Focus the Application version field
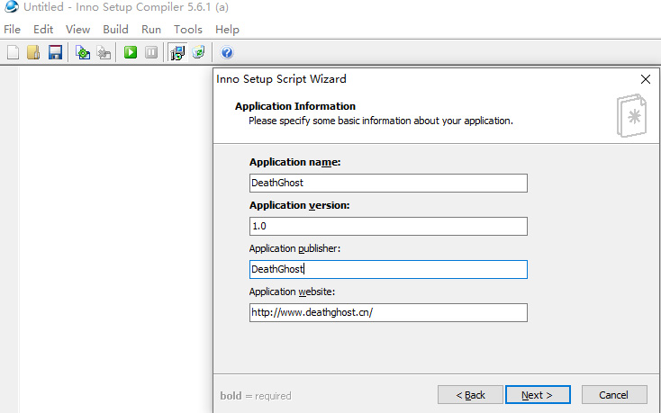 [388, 227]
